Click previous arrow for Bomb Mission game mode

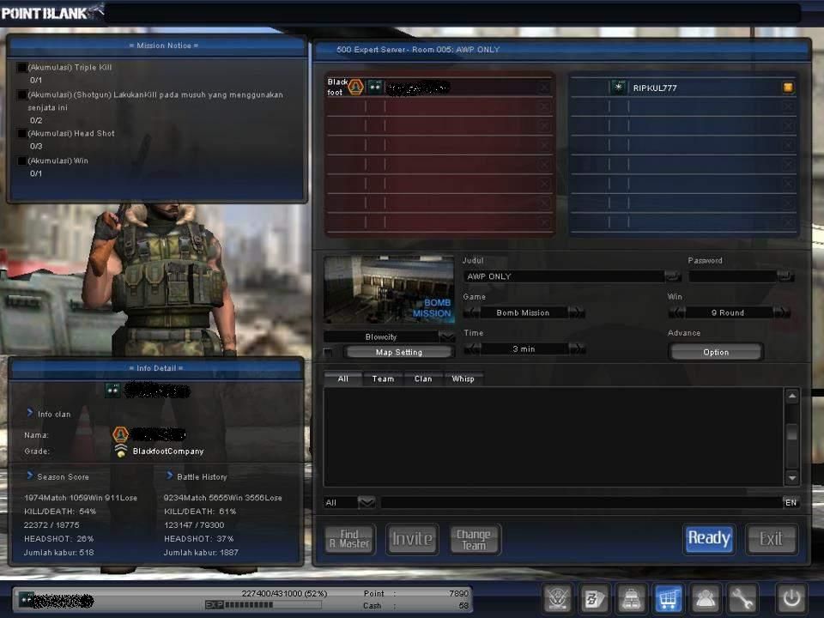471,312
